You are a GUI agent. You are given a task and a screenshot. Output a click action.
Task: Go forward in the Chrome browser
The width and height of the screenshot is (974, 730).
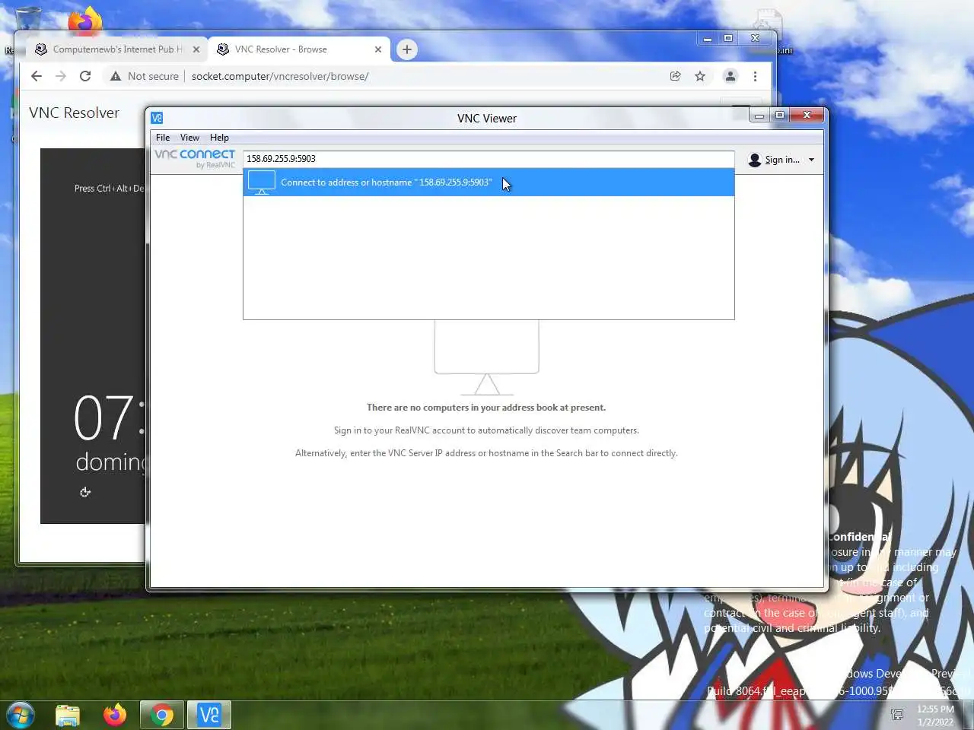click(x=61, y=76)
